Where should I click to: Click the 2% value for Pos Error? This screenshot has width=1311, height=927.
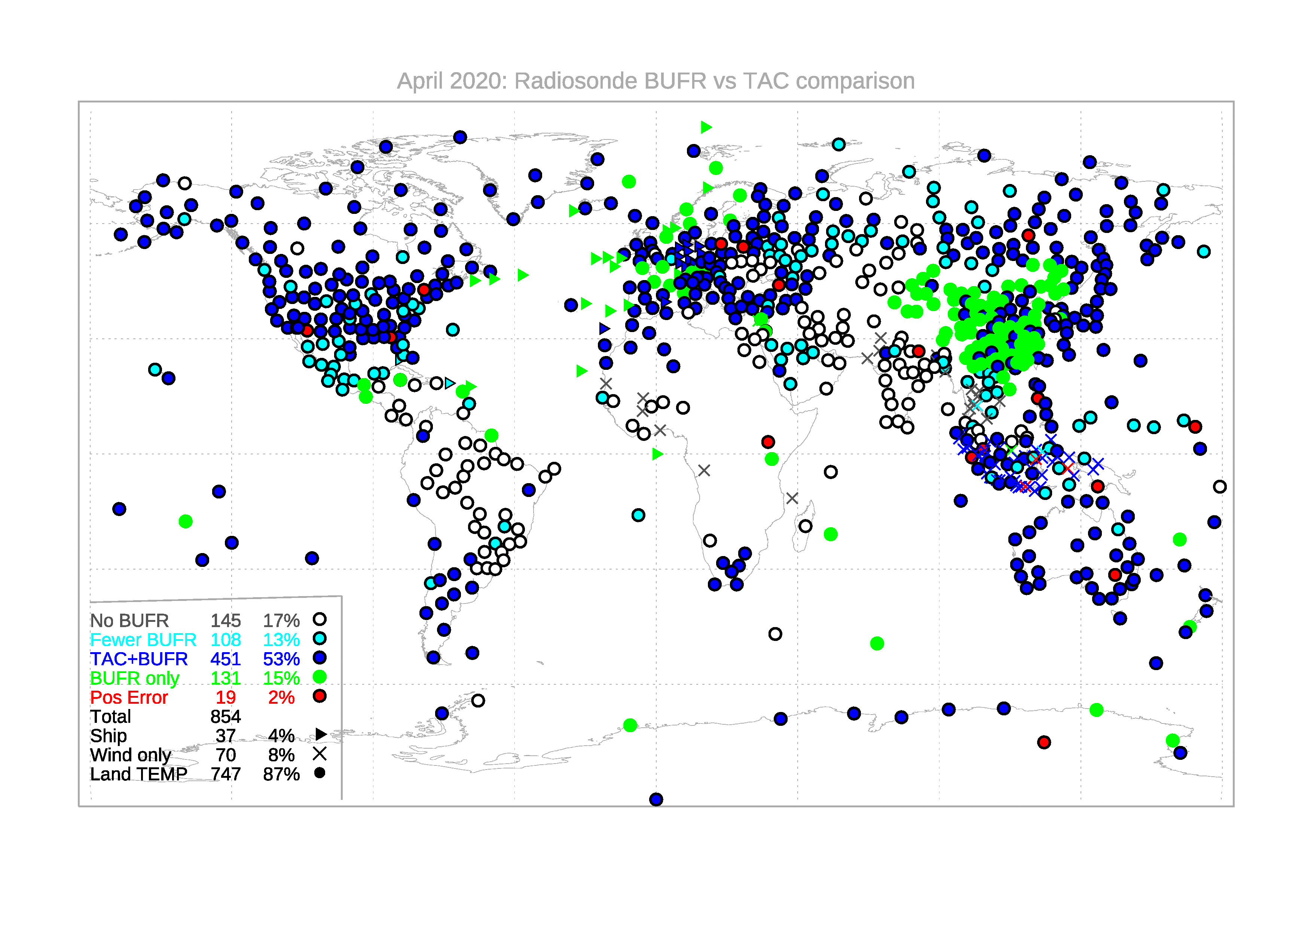pos(281,697)
